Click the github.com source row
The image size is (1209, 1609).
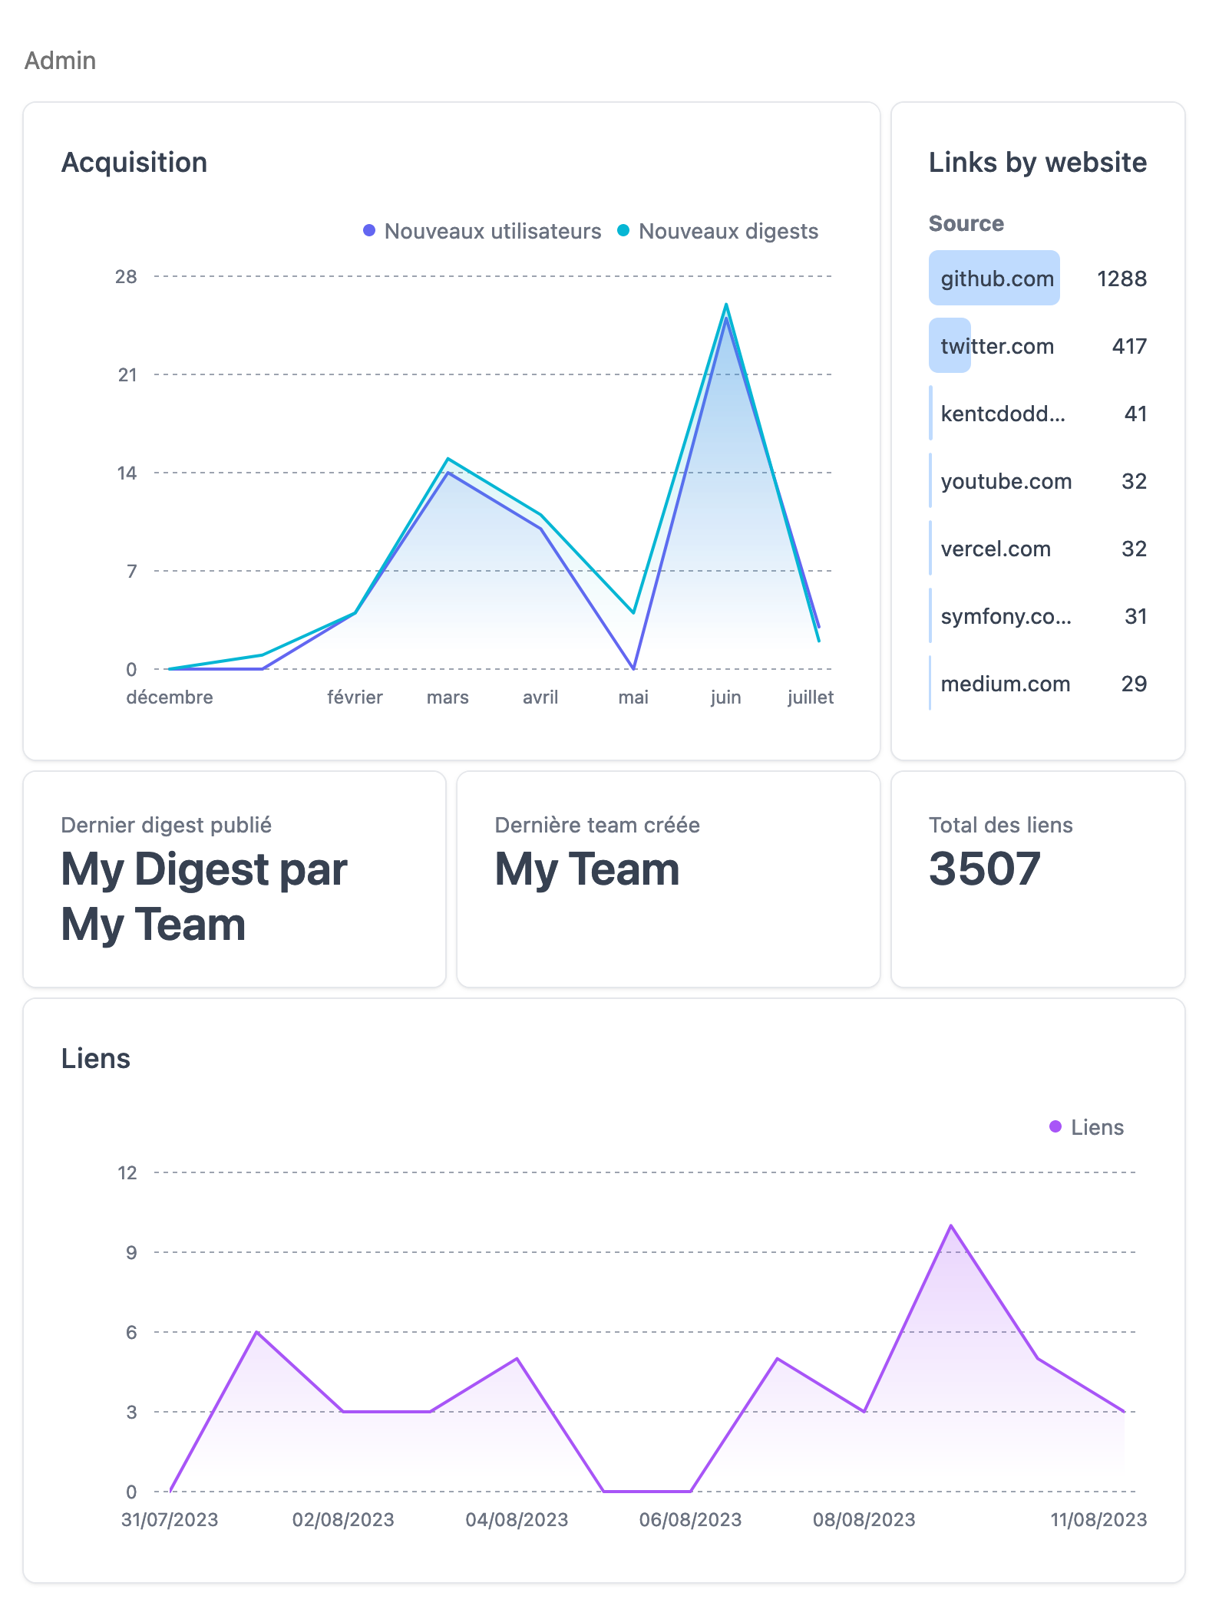(1038, 278)
